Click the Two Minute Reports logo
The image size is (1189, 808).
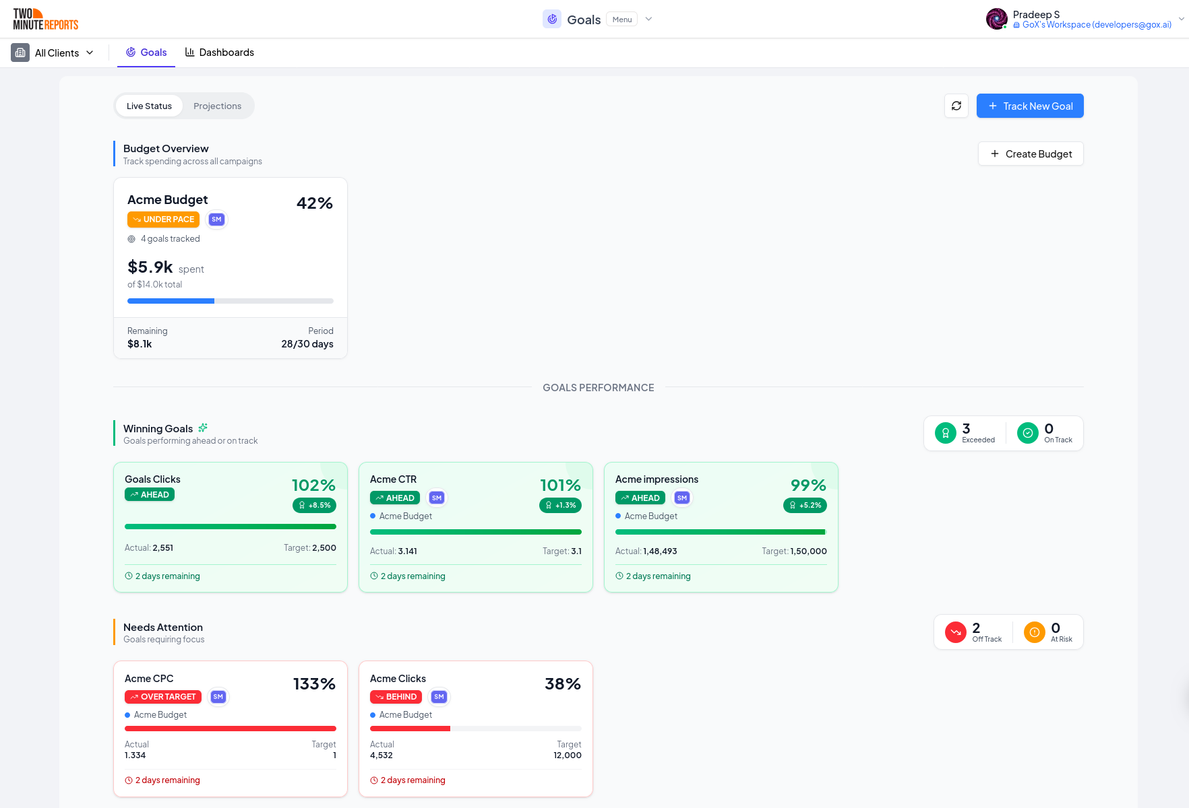click(x=44, y=19)
